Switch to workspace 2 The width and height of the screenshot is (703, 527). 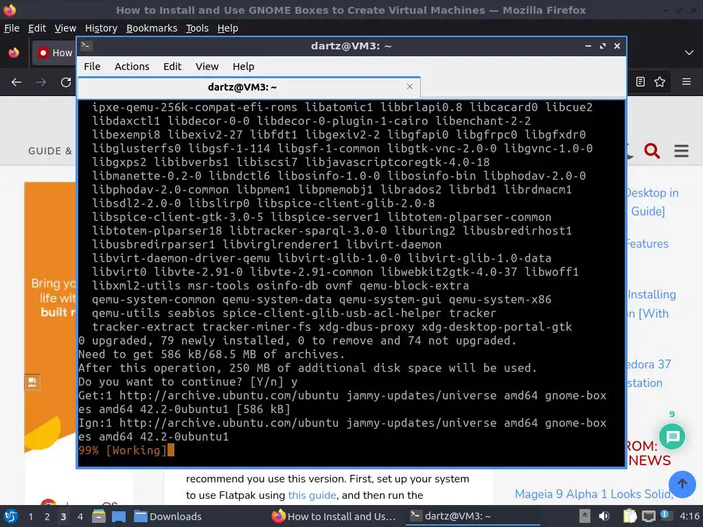[47, 516]
